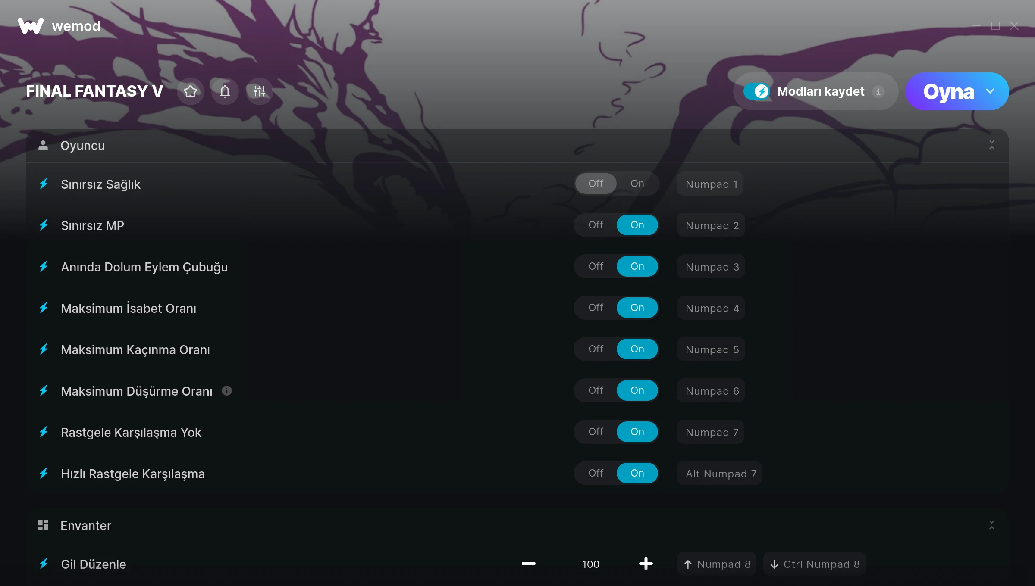Click the Oyna play button
This screenshot has width=1035, height=586.
pos(948,91)
